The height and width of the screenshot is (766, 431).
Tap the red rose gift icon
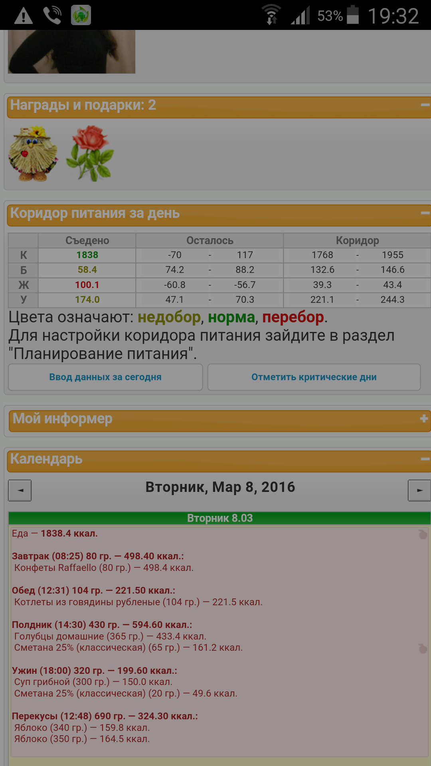(90, 153)
